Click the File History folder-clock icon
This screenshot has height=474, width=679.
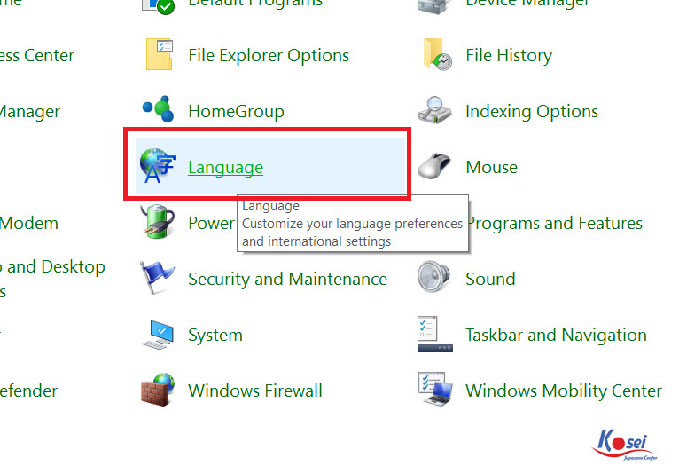(x=437, y=55)
